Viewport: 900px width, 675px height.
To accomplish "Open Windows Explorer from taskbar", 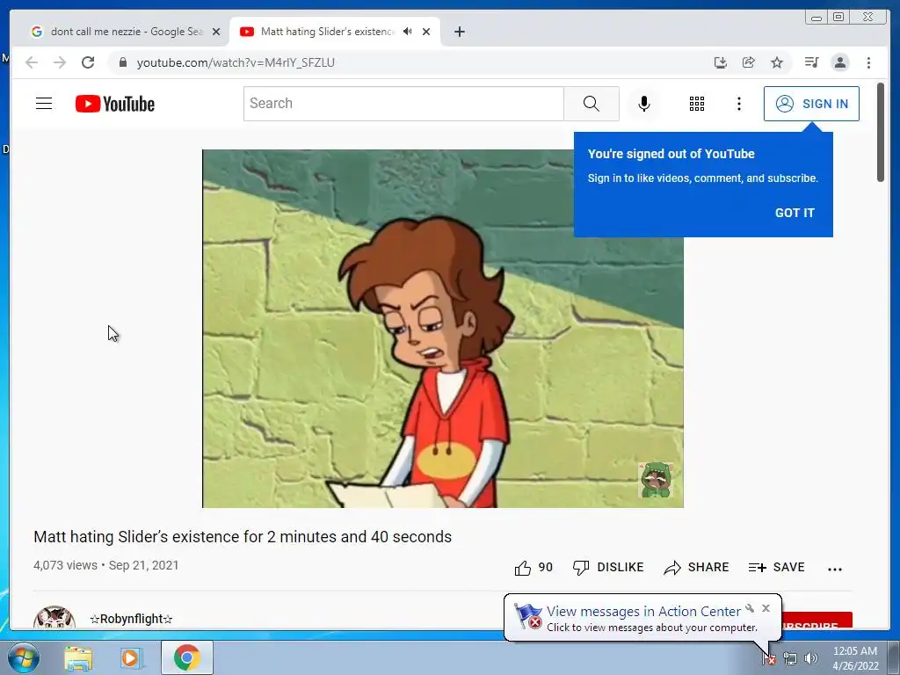I will coord(78,658).
